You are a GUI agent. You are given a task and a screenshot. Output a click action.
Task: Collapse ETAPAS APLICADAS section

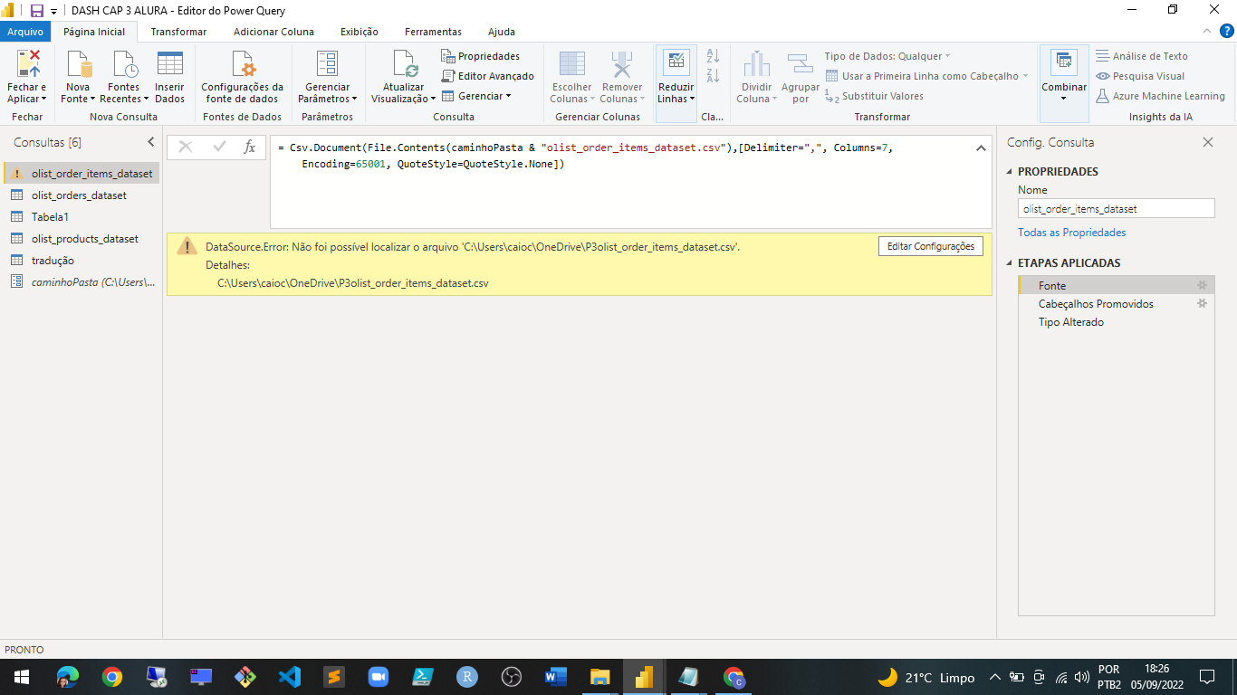(1010, 263)
